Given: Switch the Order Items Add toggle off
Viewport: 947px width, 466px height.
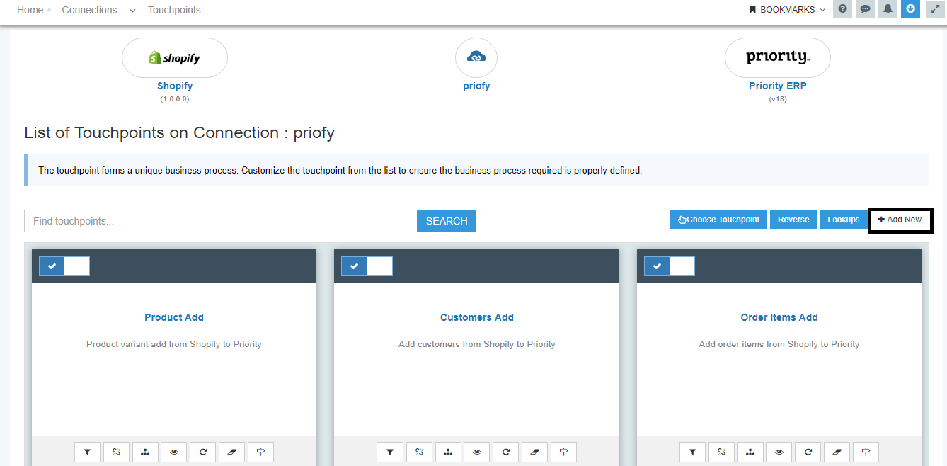Looking at the screenshot, I should (x=669, y=266).
